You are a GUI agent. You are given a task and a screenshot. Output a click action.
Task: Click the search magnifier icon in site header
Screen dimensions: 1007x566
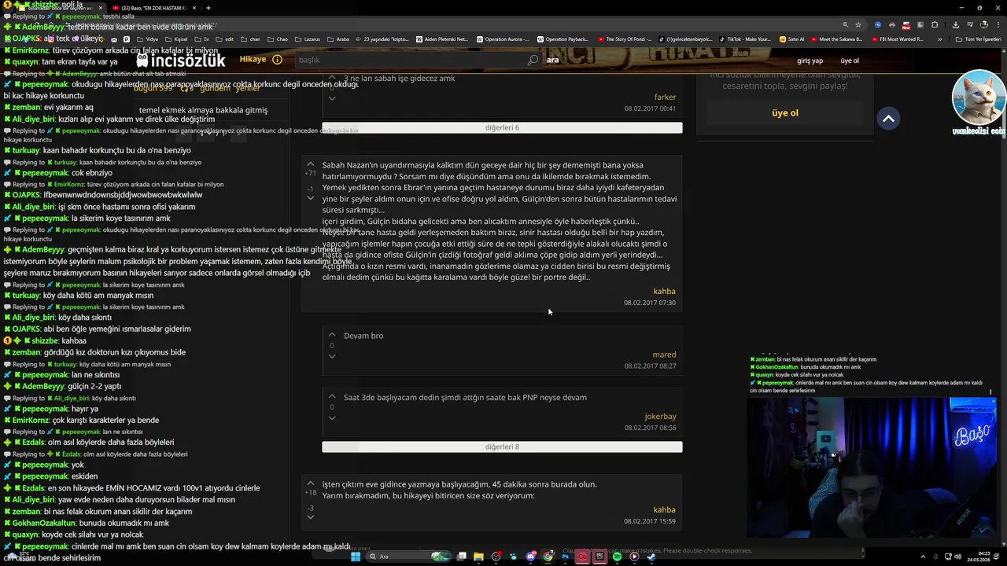[533, 60]
